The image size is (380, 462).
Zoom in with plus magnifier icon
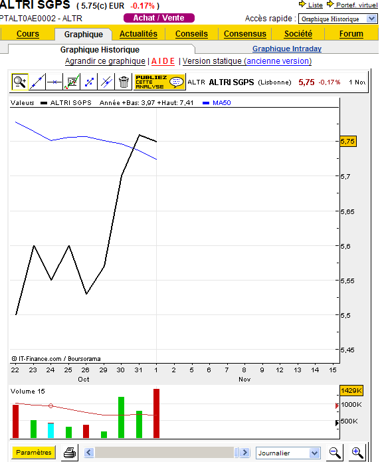click(357, 452)
